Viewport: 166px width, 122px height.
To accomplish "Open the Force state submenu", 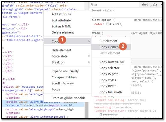I will click(67, 56).
